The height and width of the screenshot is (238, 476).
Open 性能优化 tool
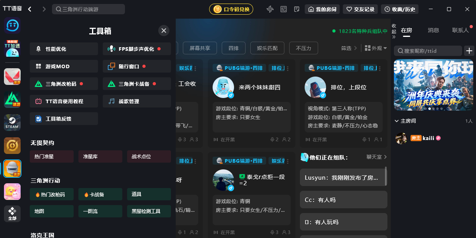coord(64,49)
